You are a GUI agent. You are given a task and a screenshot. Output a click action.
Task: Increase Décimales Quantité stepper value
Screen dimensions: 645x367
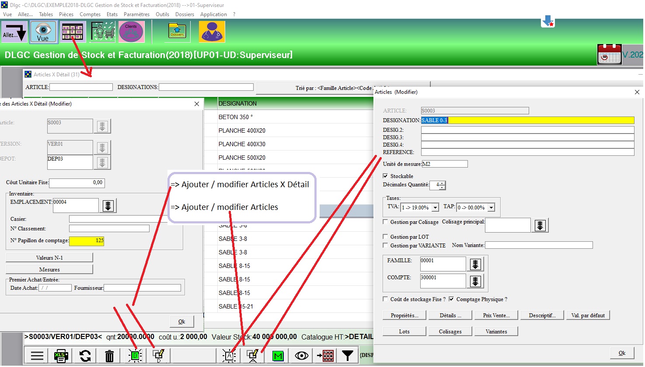point(443,183)
